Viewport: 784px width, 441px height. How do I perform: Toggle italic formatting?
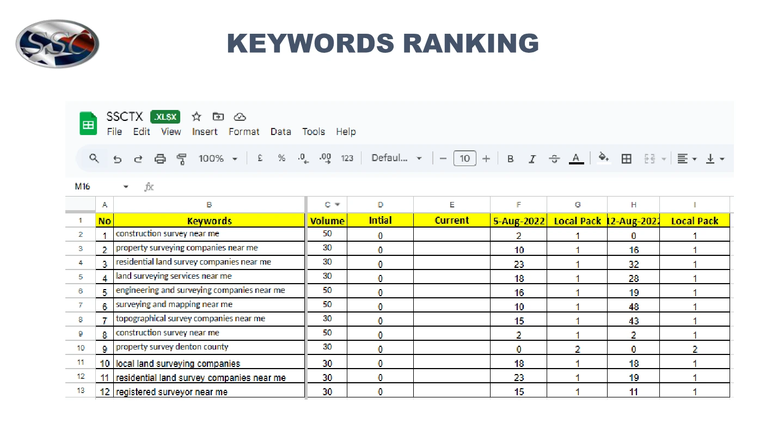pos(532,159)
